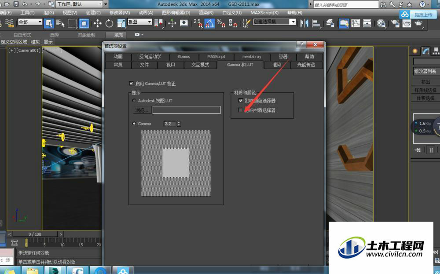Switch to Modify command panel tab

click(x=425, y=51)
